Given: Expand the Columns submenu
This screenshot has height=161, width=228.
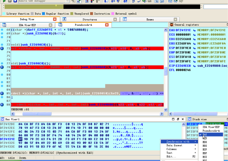Looking at the screenshot, I should (x=179, y=149).
